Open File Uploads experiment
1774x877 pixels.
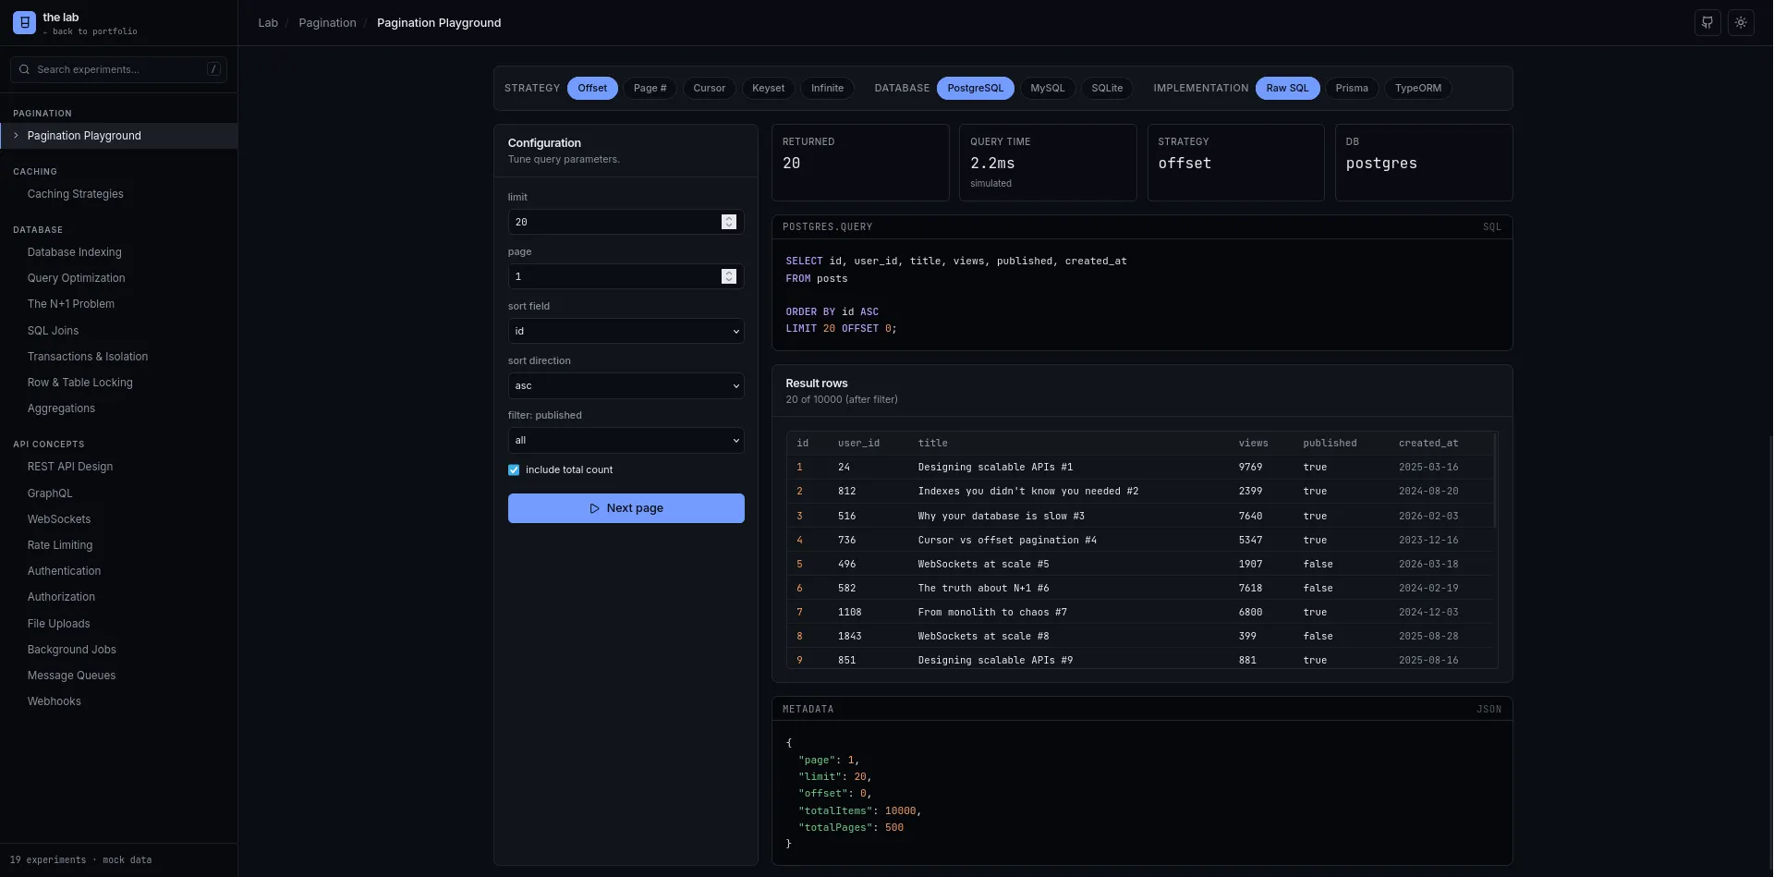59,624
